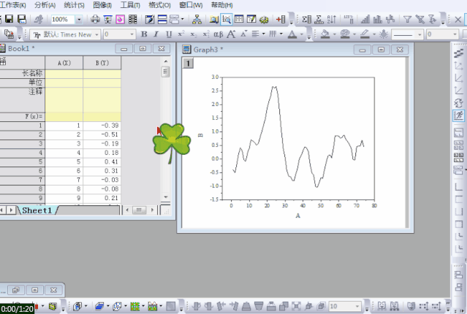Click the Save project icon
Screen dimensions: 467x314
[21, 19]
